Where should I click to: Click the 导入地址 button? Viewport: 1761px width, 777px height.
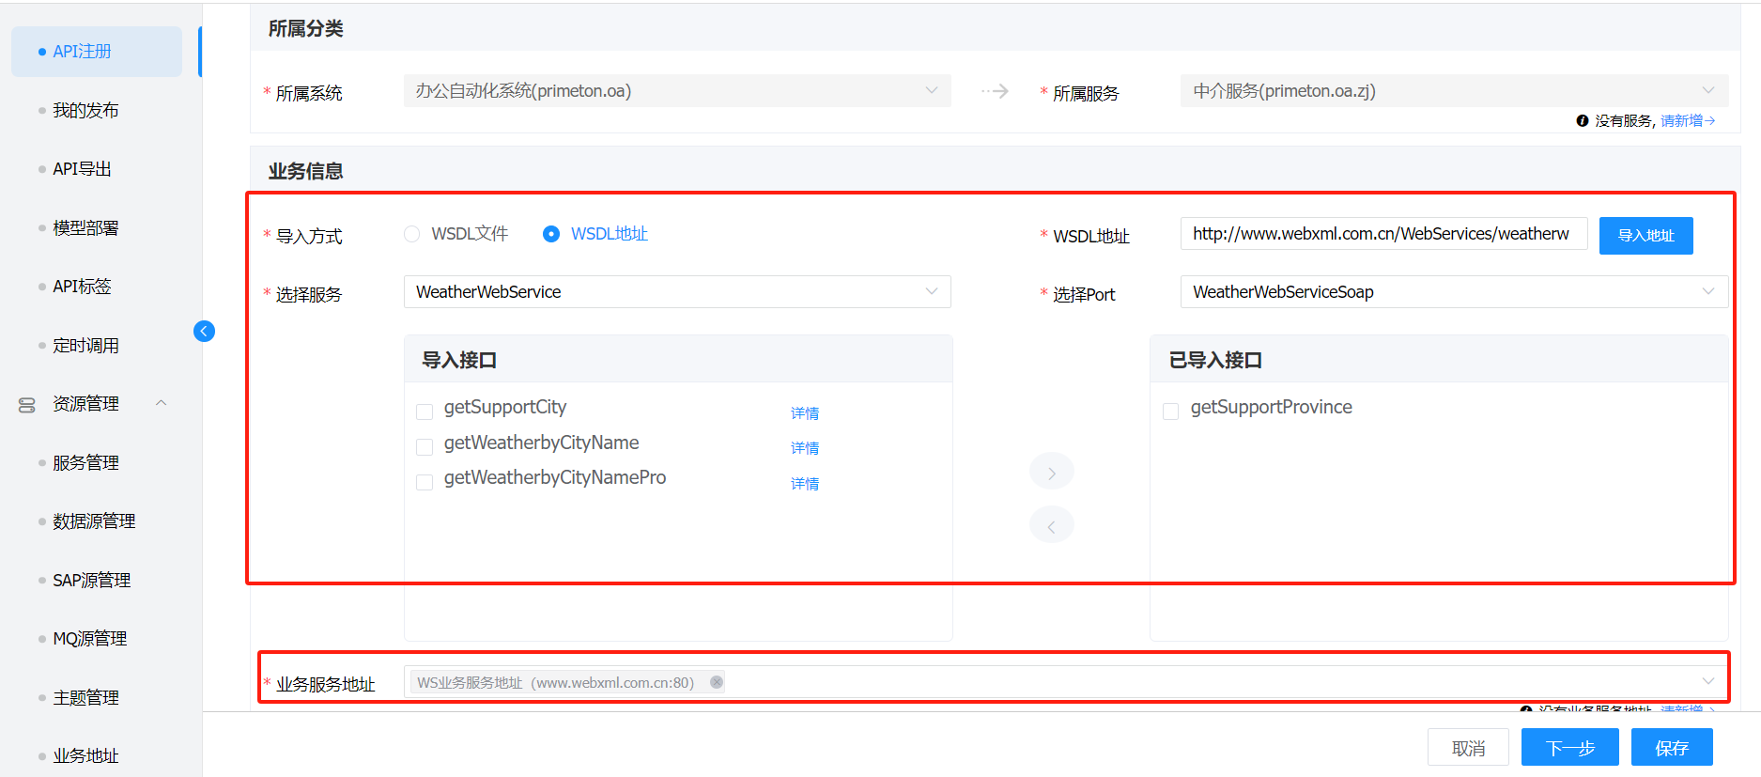[x=1645, y=236]
